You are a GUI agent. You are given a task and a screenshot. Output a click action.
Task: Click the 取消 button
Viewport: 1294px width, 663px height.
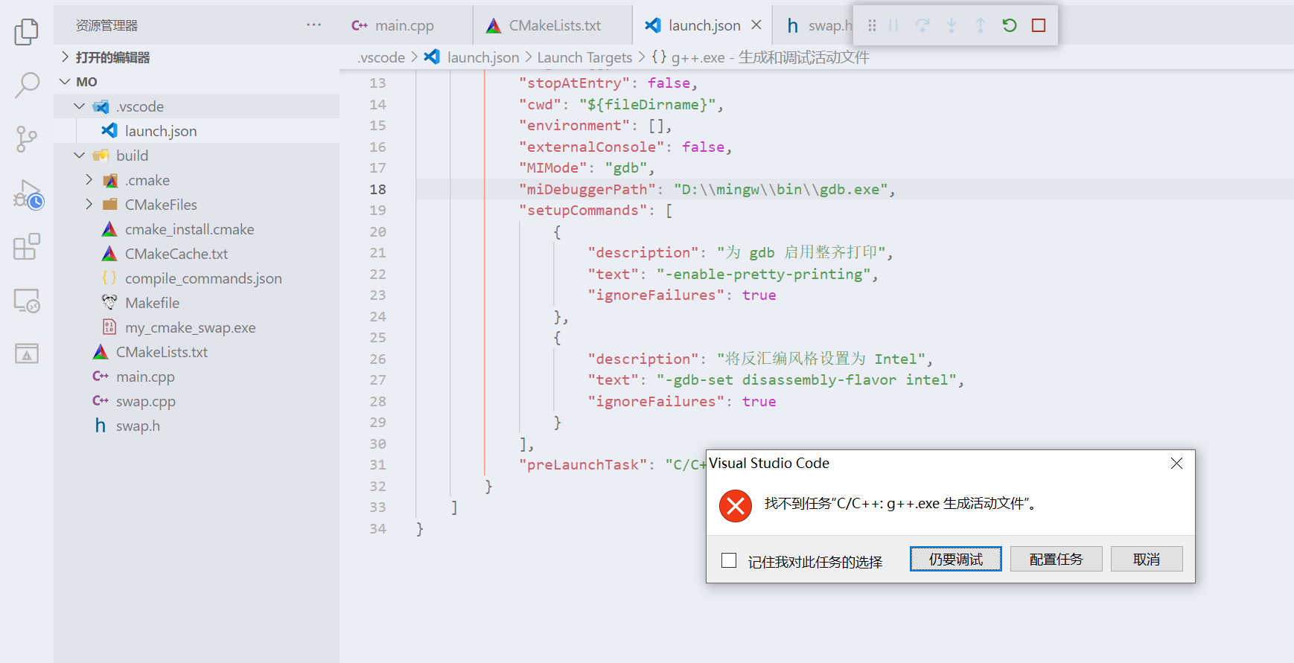[x=1147, y=559]
